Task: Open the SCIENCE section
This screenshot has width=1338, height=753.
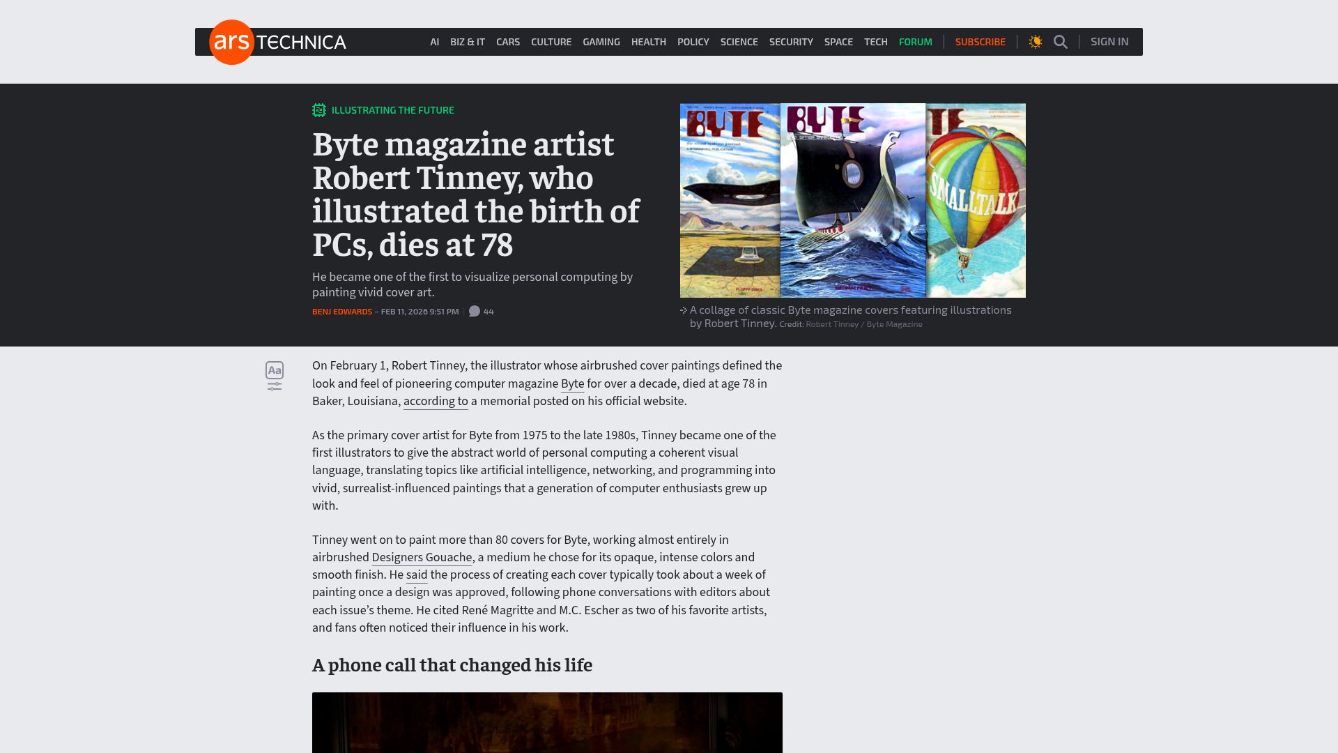Action: click(x=739, y=42)
